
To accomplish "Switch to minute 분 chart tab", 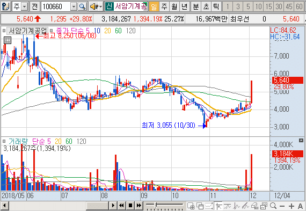I will (x=196, y=6).
